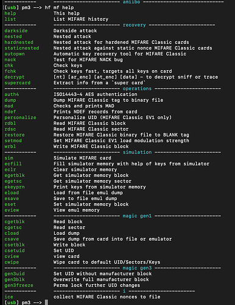Click the csetuid command name
Screen dimensions: 235x305
click(15, 251)
